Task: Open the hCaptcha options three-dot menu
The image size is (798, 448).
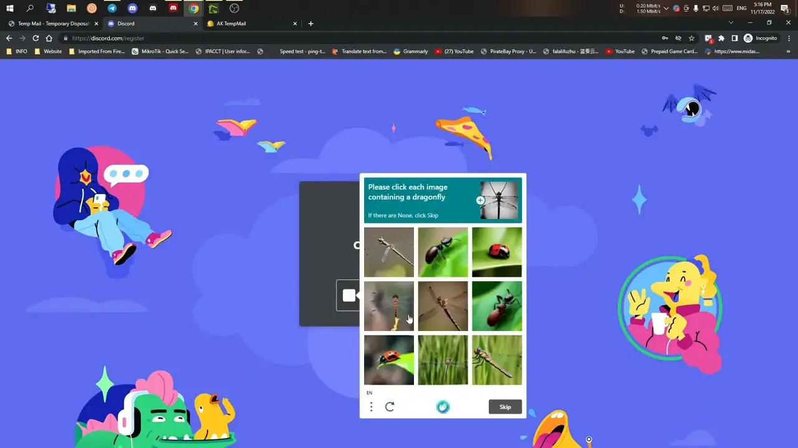Action: coord(372,407)
